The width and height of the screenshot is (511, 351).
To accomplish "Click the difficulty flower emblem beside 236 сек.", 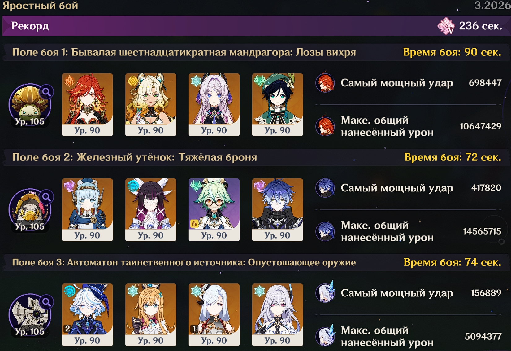I will pos(446,26).
